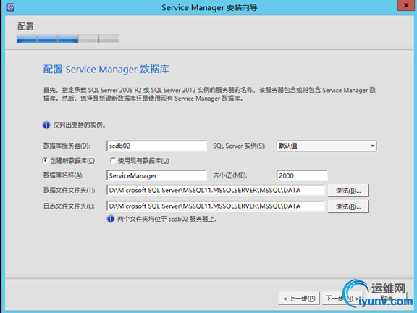This screenshot has width=417, height=313.
Task: Click the label 数据文件文件夹(T):
Action: [x=69, y=190]
